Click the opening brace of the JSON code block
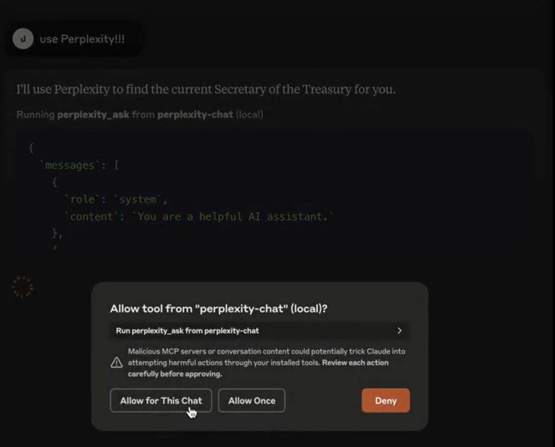Viewport: 555px width, 447px height. (31, 148)
